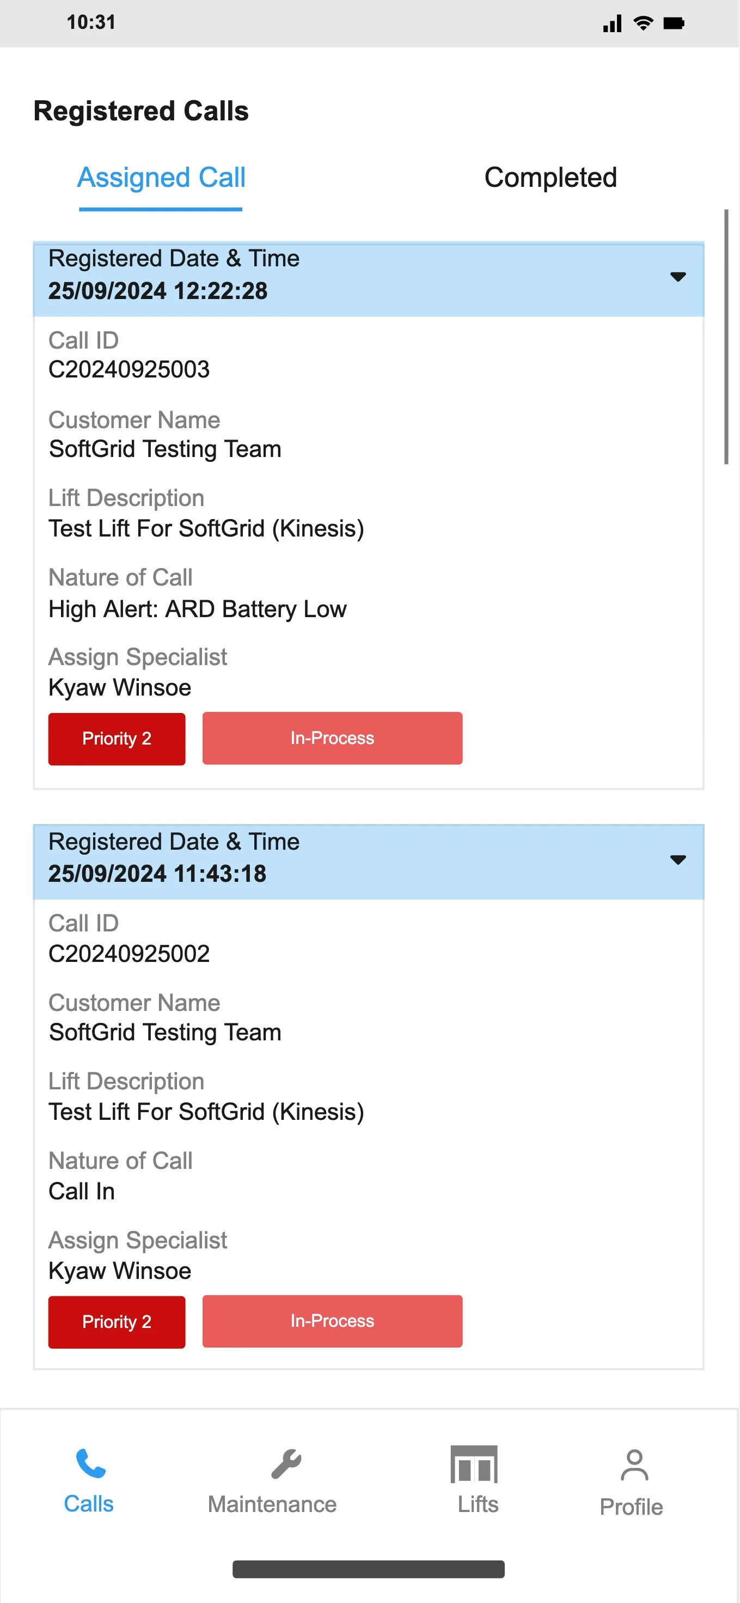740x1603 pixels.
Task: Collapse the 12:22:28 call card arrow
Action: pos(678,276)
